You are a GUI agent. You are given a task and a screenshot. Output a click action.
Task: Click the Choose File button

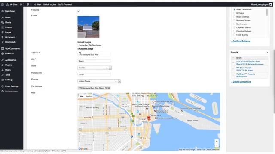83,45
